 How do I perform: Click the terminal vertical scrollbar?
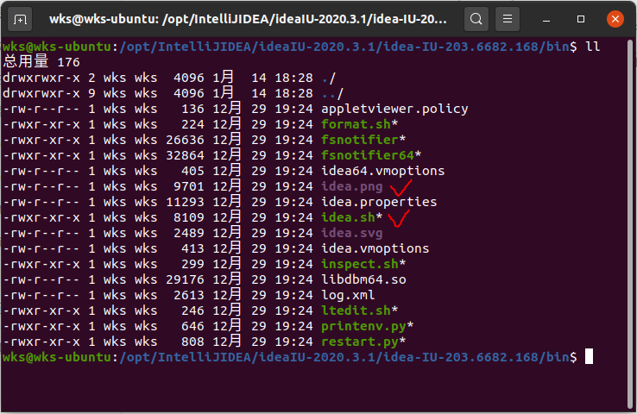pos(631,224)
